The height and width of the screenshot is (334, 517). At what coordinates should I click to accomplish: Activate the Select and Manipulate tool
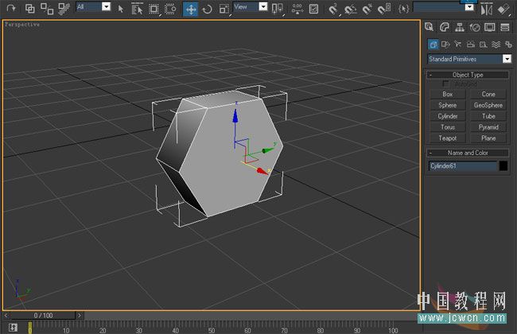click(x=297, y=9)
